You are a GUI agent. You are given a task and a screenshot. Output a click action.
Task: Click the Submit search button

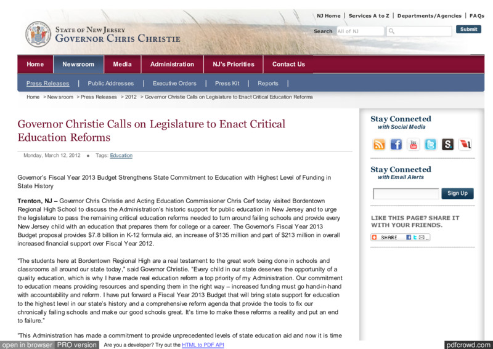[468, 29]
